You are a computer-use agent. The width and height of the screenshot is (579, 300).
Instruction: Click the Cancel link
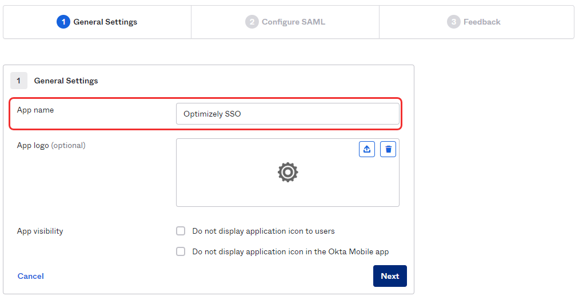31,276
